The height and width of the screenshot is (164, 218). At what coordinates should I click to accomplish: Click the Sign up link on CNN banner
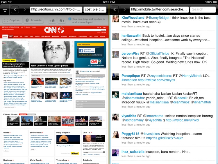tap(99, 27)
